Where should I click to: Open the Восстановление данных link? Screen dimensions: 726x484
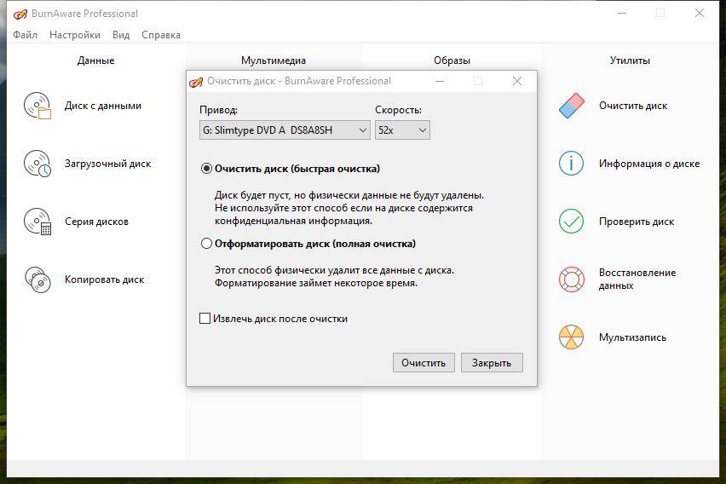click(637, 279)
